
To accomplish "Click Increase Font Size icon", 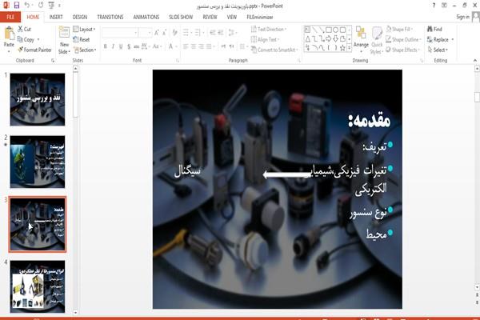I will click(x=157, y=33).
